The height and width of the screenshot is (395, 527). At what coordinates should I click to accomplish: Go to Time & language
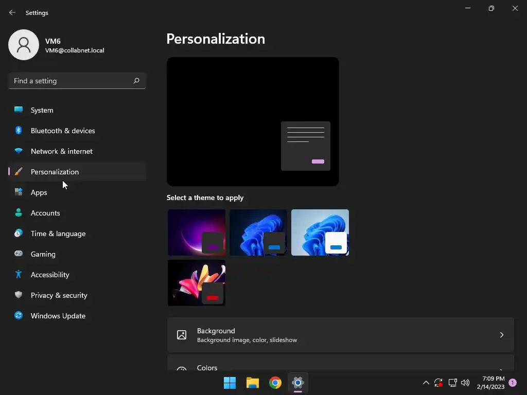[x=77, y=234]
